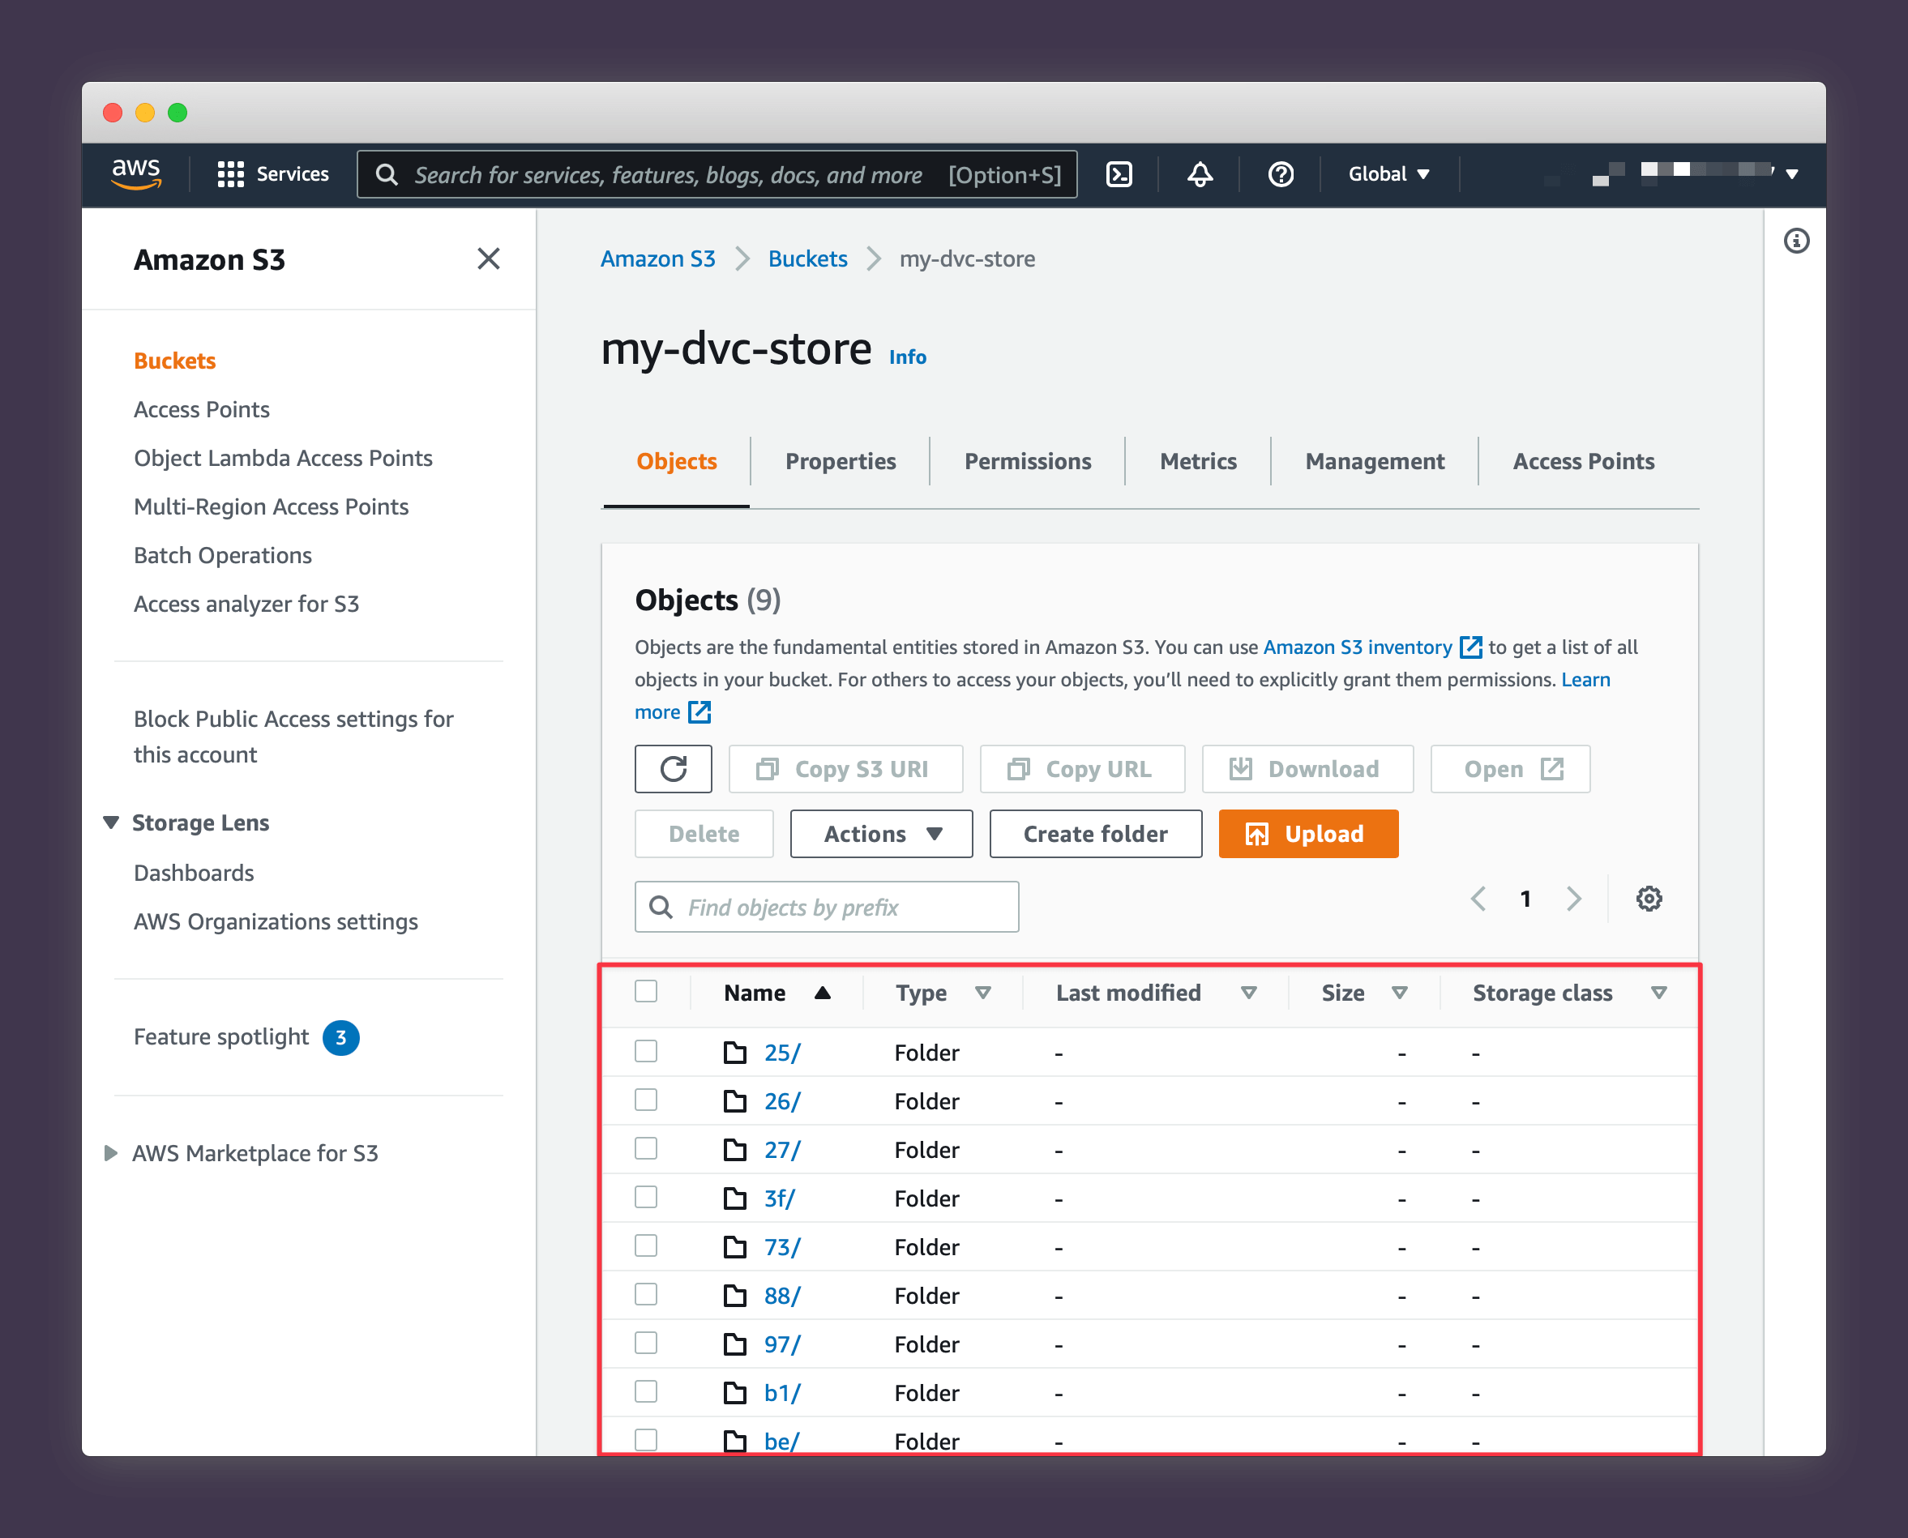Viewport: 1908px width, 1538px height.
Task: Open the Actions dropdown
Action: [881, 834]
